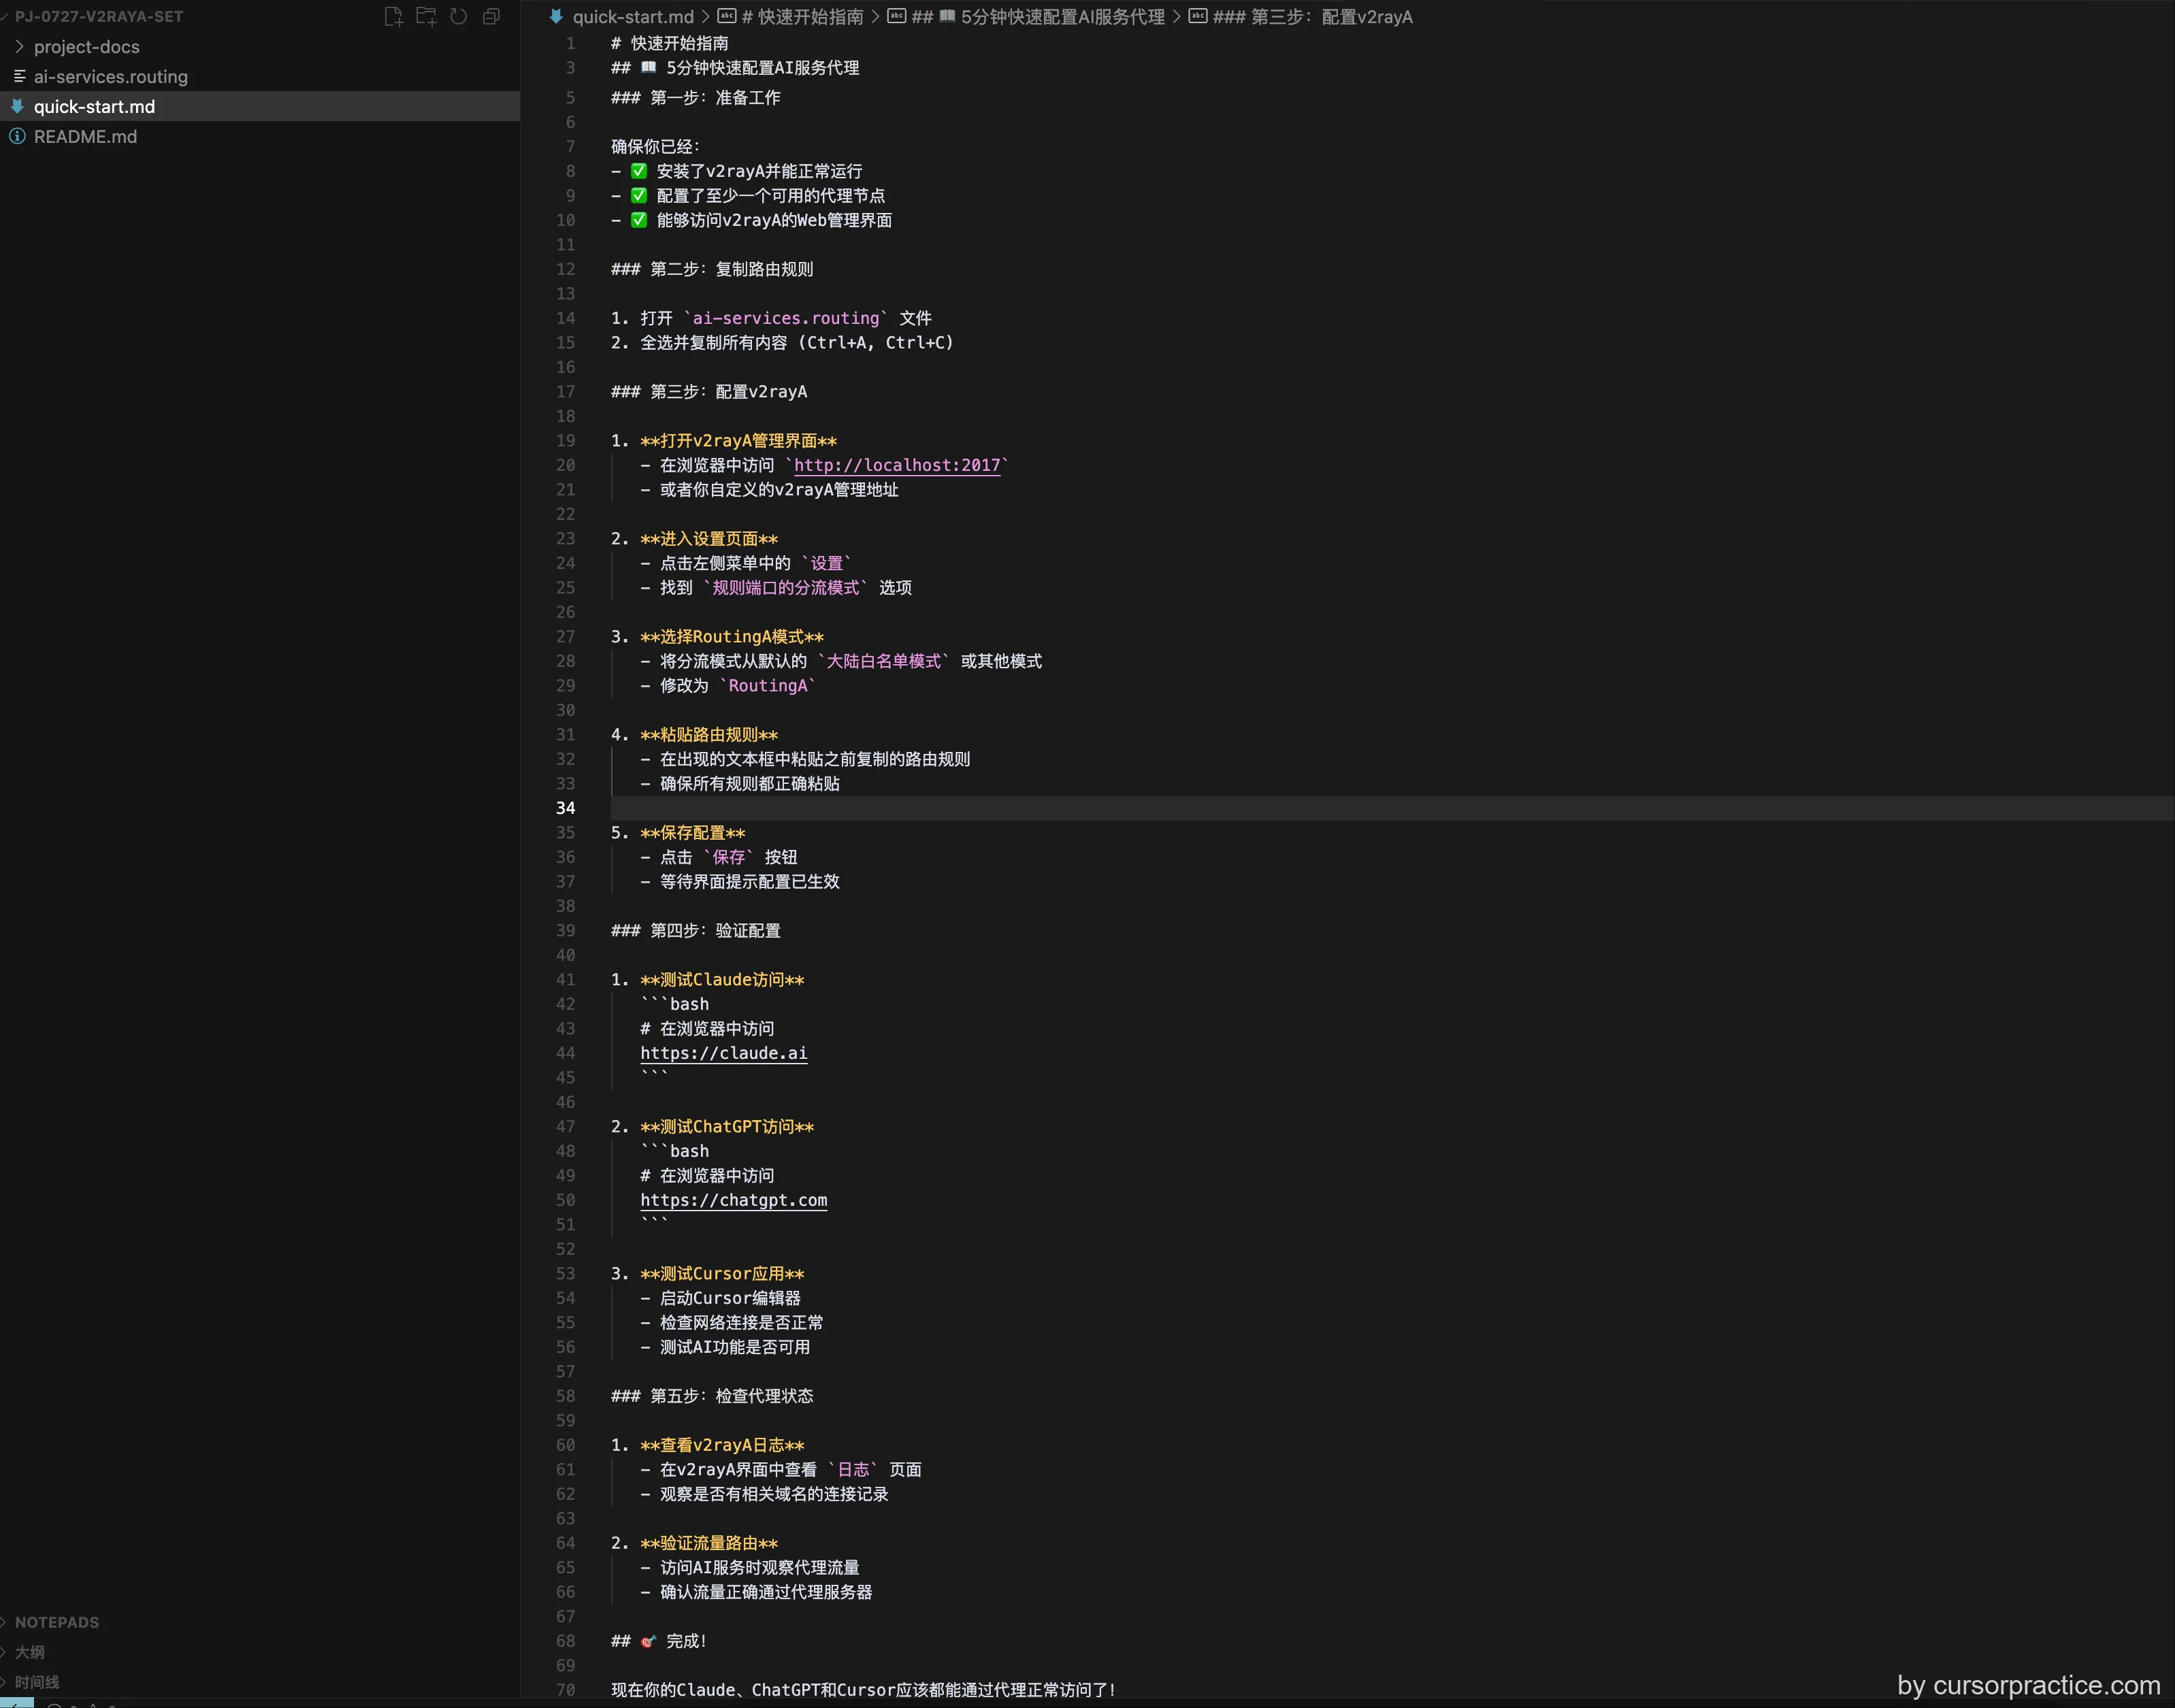The width and height of the screenshot is (2175, 1708).
Task: Click the `RoutingA` inline code on line 29
Action: (x=768, y=685)
